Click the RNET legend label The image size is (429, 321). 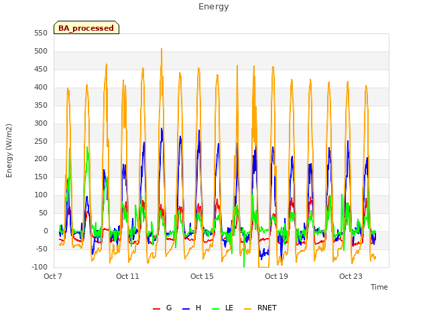coord(267,308)
